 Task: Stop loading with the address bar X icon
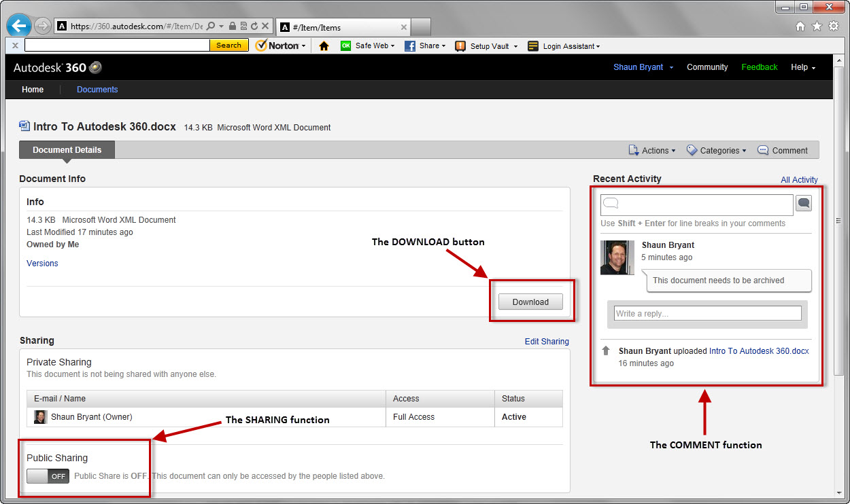coord(265,26)
